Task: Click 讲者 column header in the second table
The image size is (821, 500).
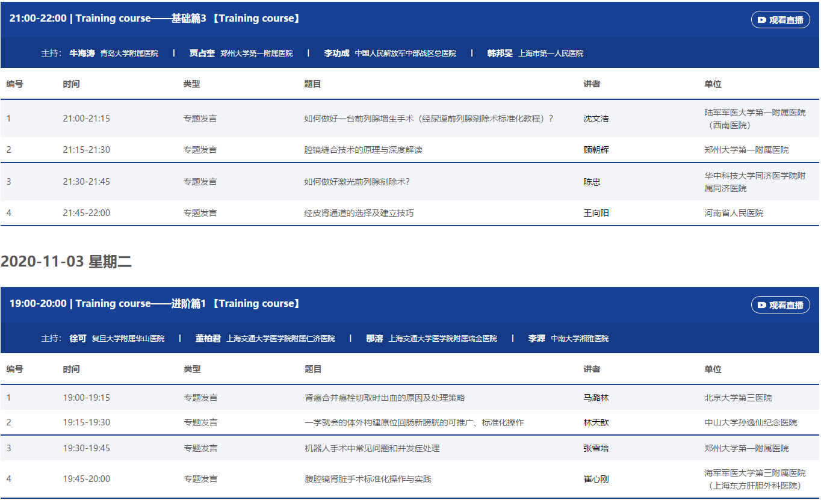Action: [592, 369]
